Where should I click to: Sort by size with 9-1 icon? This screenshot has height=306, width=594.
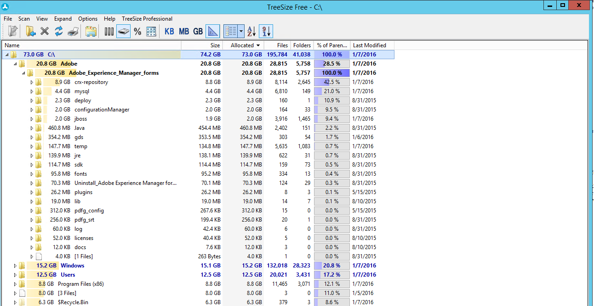pos(266,31)
